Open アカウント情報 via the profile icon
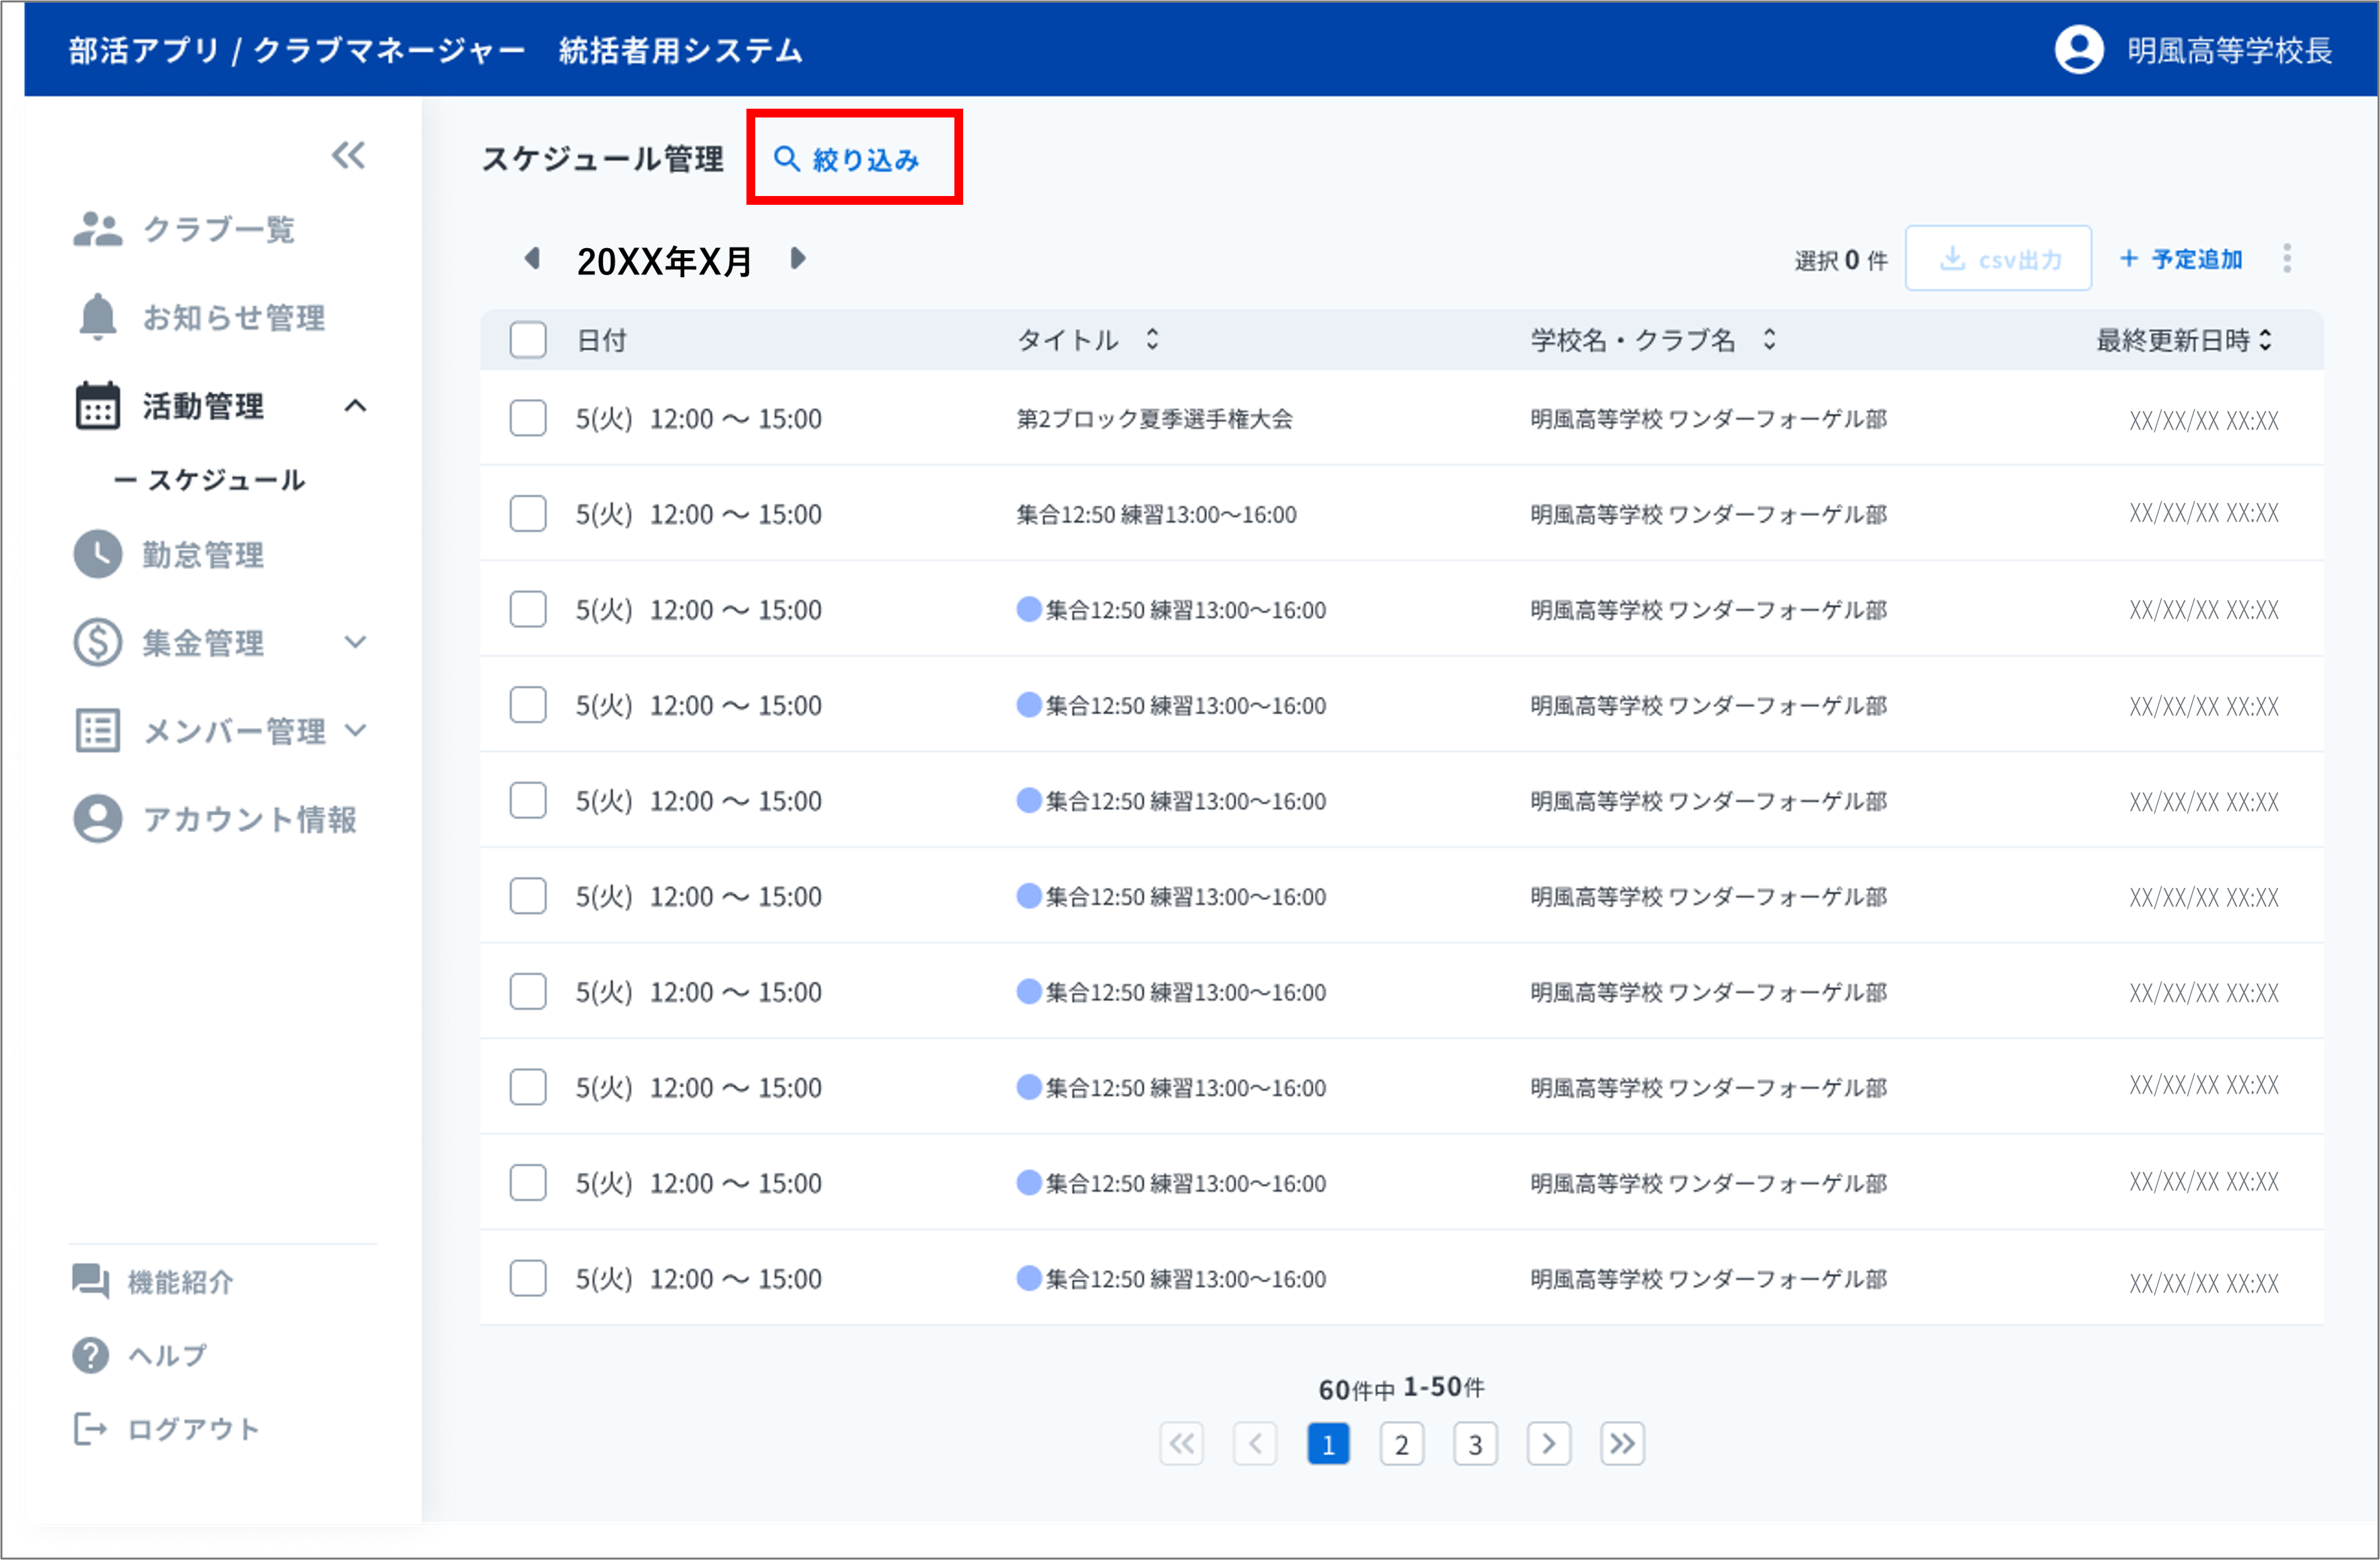 point(97,819)
